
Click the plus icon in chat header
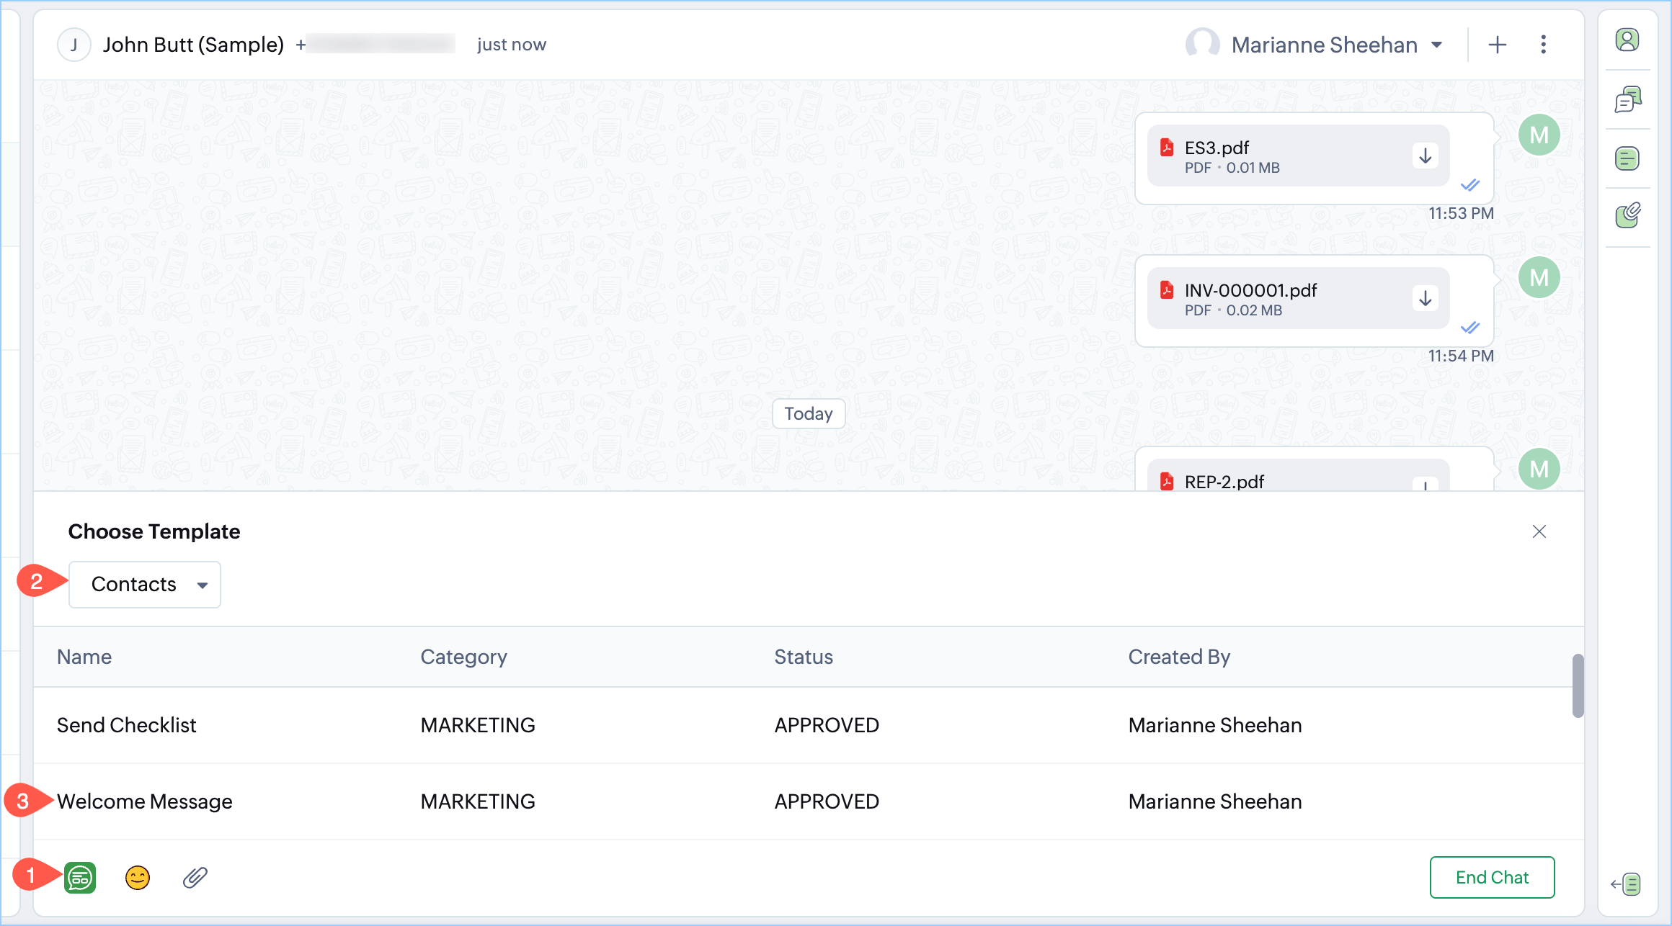pyautogui.click(x=1498, y=45)
